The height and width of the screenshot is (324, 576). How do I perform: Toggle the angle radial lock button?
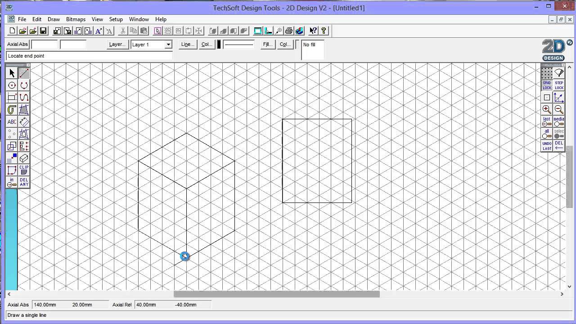coord(559,73)
